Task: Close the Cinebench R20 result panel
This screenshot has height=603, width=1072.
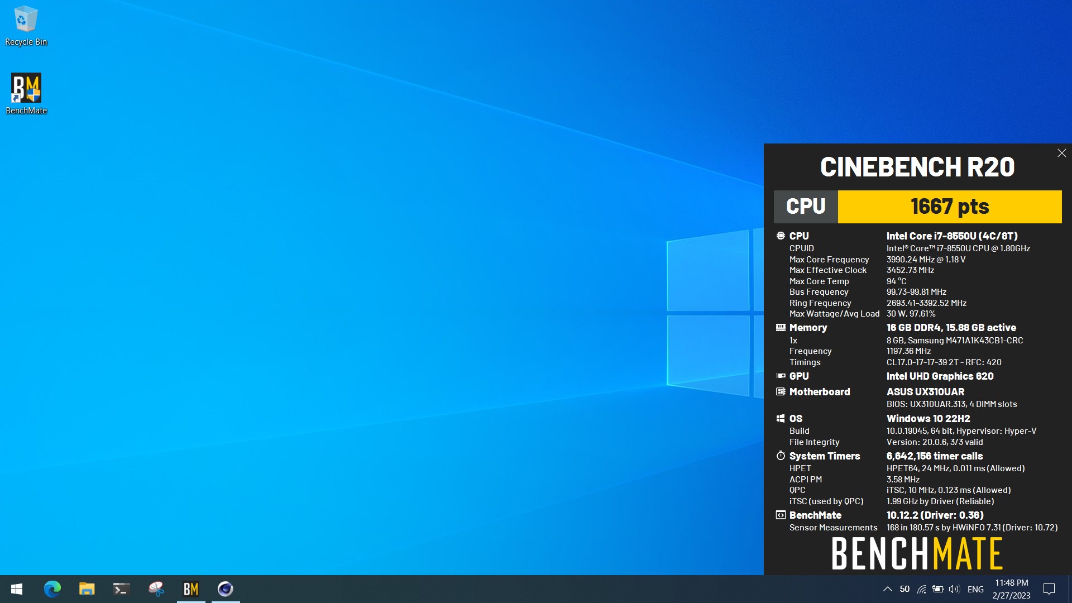Action: [1061, 153]
